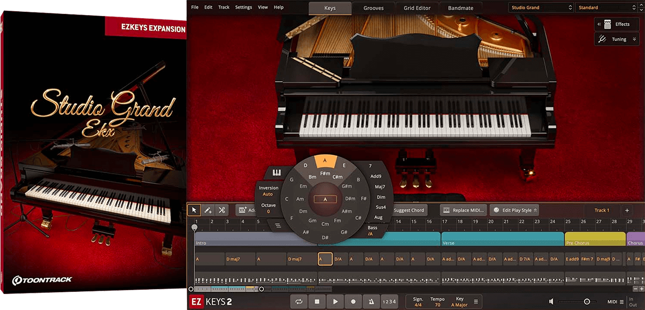This screenshot has width=645, height=310.
Task: Select the Track 1 button
Action: 601,210
